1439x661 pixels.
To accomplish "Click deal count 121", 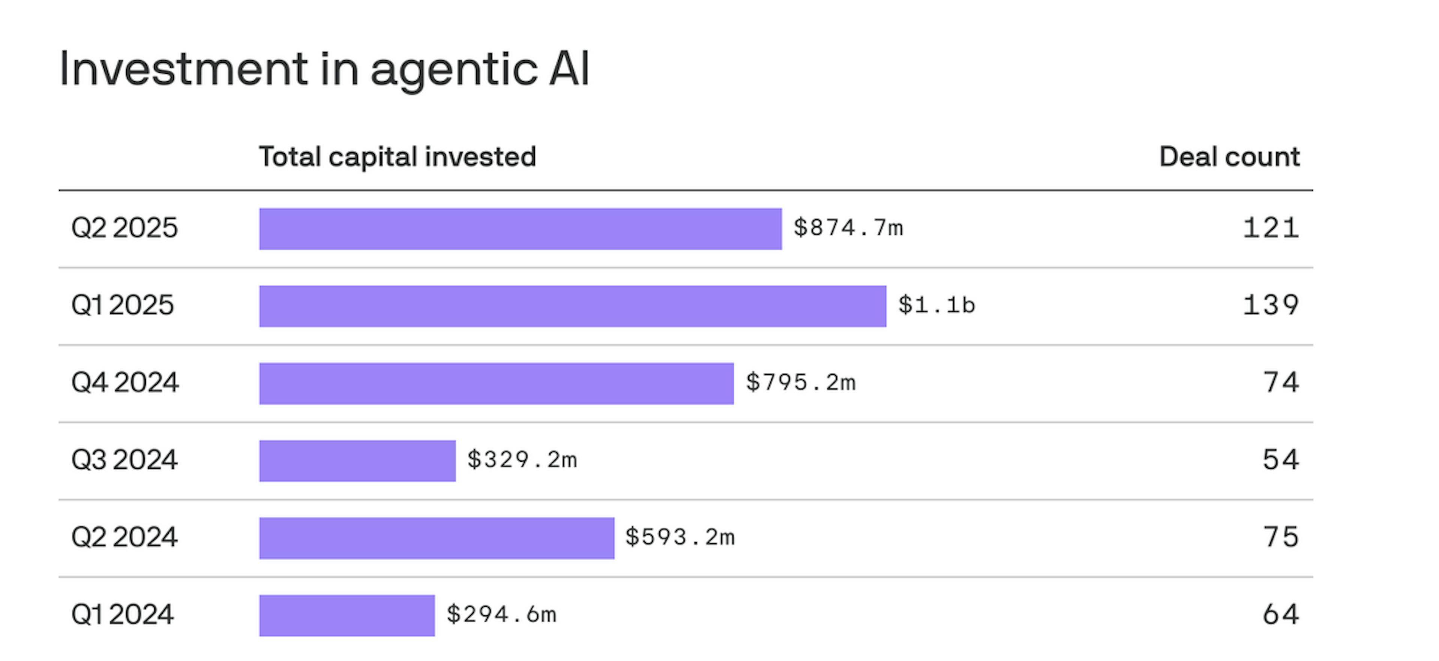I will click(x=1270, y=228).
